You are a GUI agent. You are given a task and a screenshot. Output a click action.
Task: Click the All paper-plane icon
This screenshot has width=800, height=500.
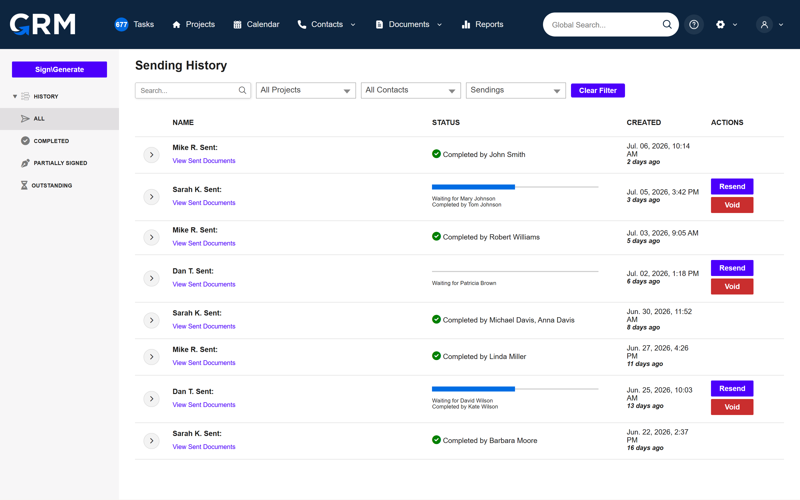click(x=25, y=119)
